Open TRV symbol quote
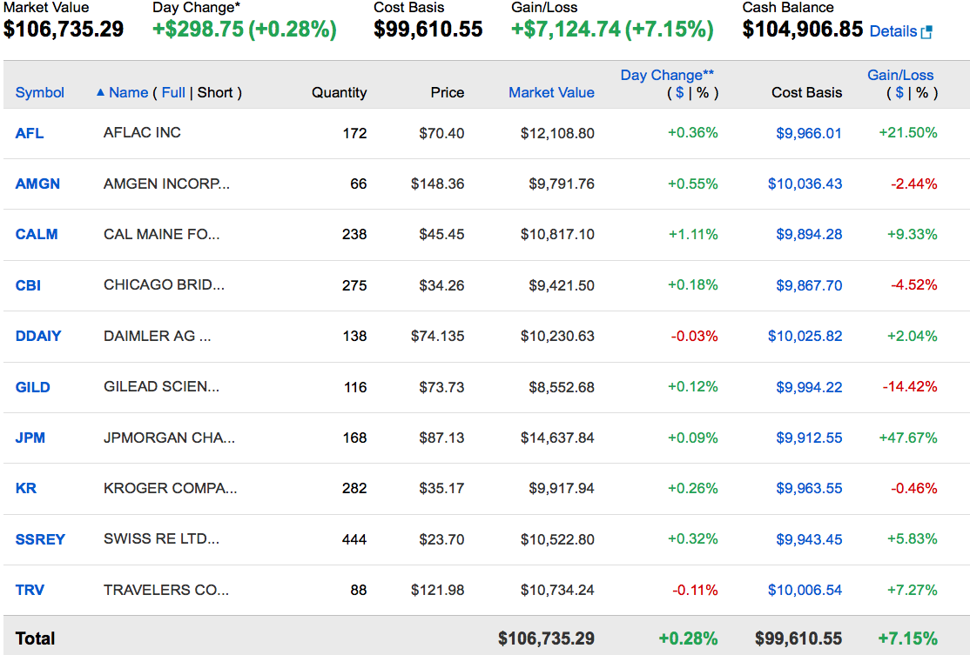970x655 pixels. [x=29, y=590]
